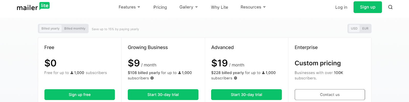Click the MailerLite logo
Image resolution: width=409 pixels, height=102 pixels.
(x=33, y=7)
